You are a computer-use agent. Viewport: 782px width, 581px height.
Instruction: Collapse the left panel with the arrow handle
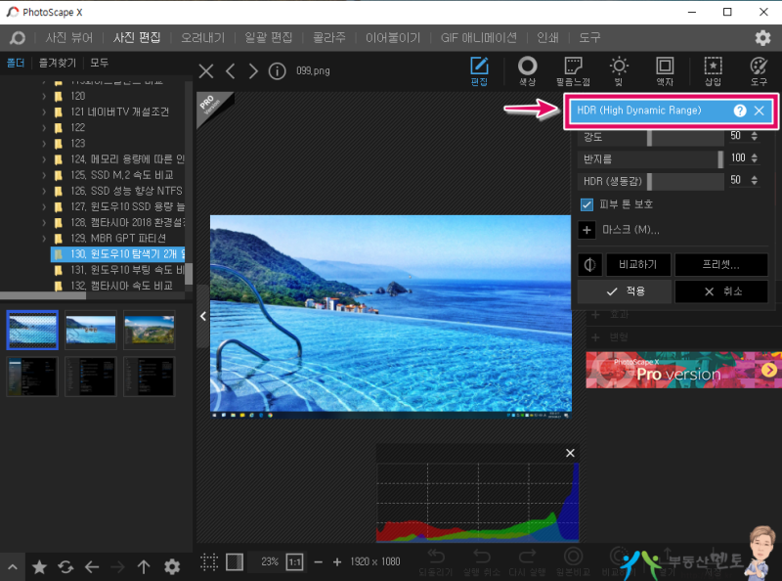click(203, 316)
